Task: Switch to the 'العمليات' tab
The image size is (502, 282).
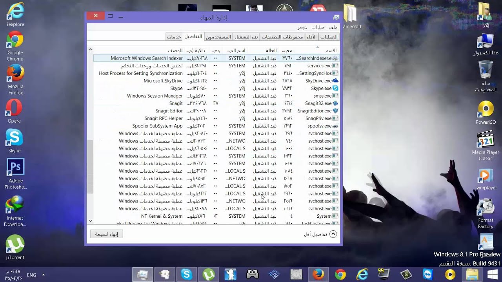Action: coord(329,37)
